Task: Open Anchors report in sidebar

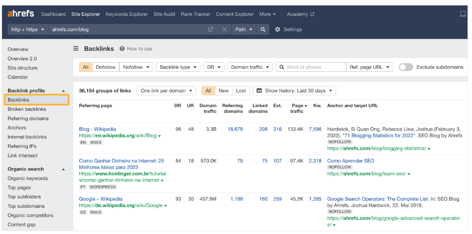Action: (x=17, y=128)
